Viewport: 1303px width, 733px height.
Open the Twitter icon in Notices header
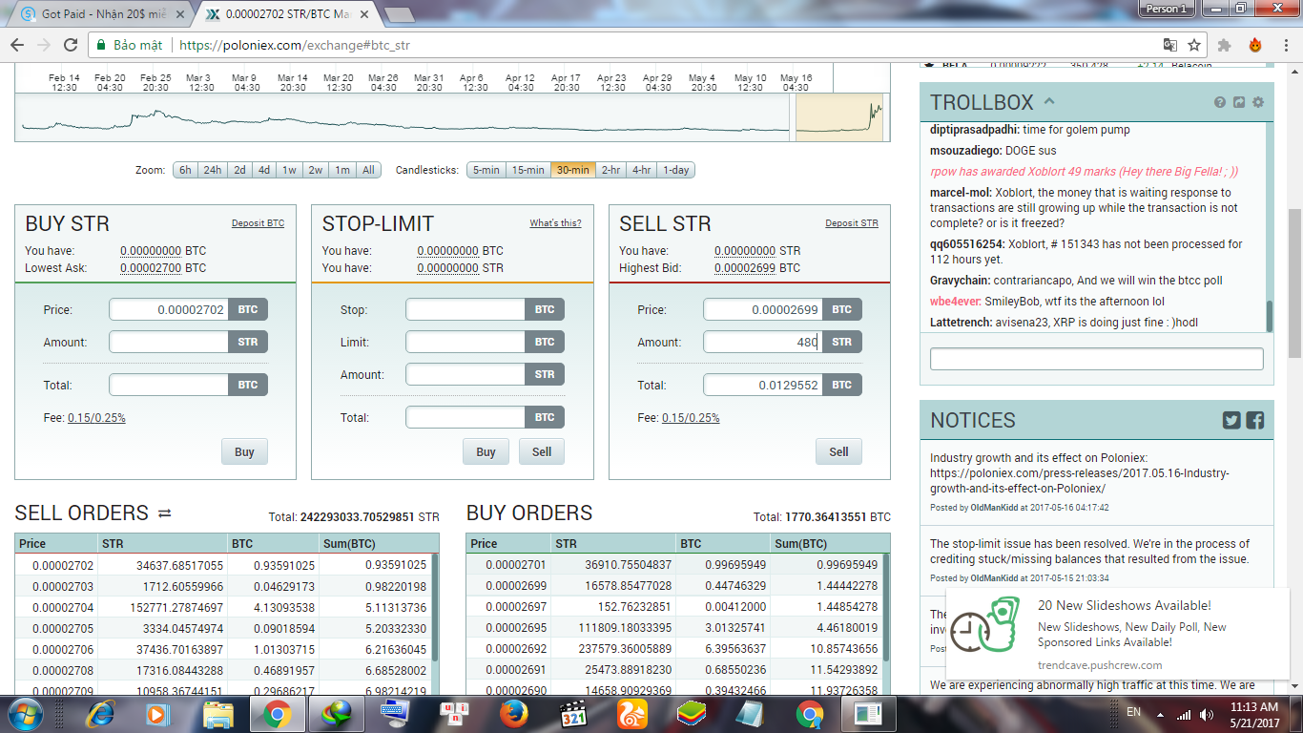click(x=1231, y=420)
